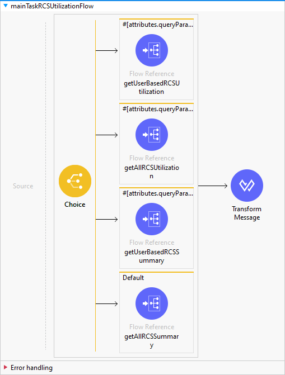Select the getAllRCSSummary Flow Reference icon

tap(152, 303)
